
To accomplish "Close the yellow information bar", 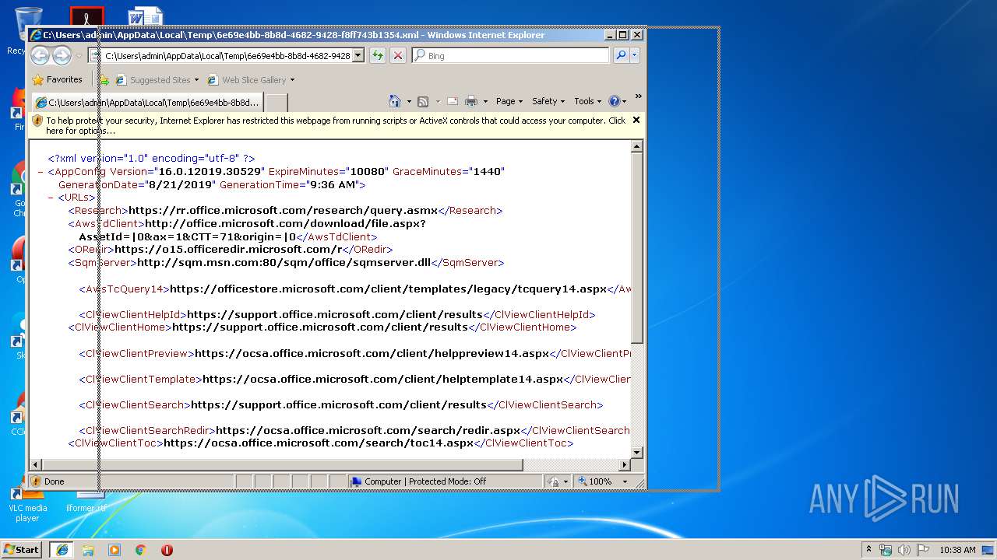I will (636, 120).
